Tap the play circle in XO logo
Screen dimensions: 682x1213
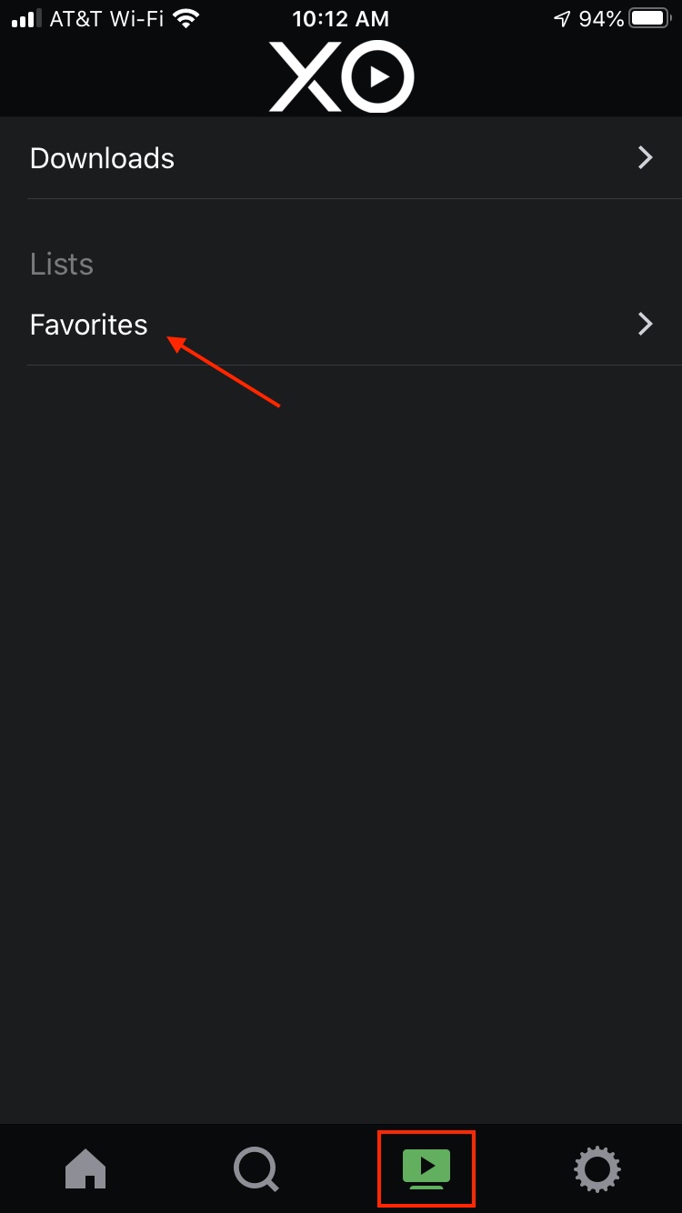point(379,76)
